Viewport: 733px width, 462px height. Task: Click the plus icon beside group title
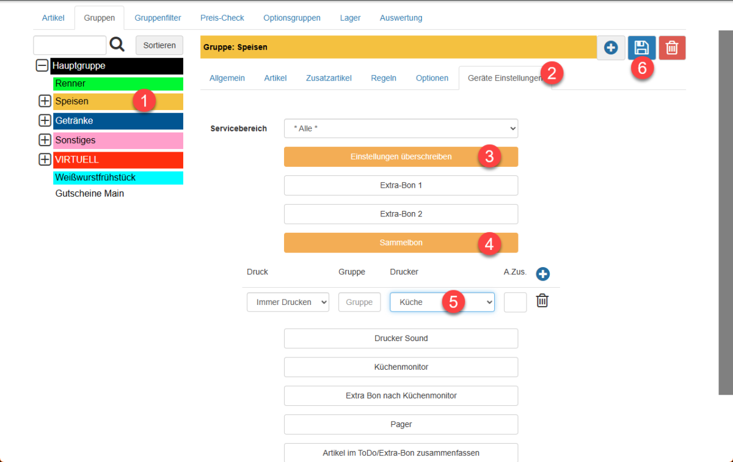point(611,48)
